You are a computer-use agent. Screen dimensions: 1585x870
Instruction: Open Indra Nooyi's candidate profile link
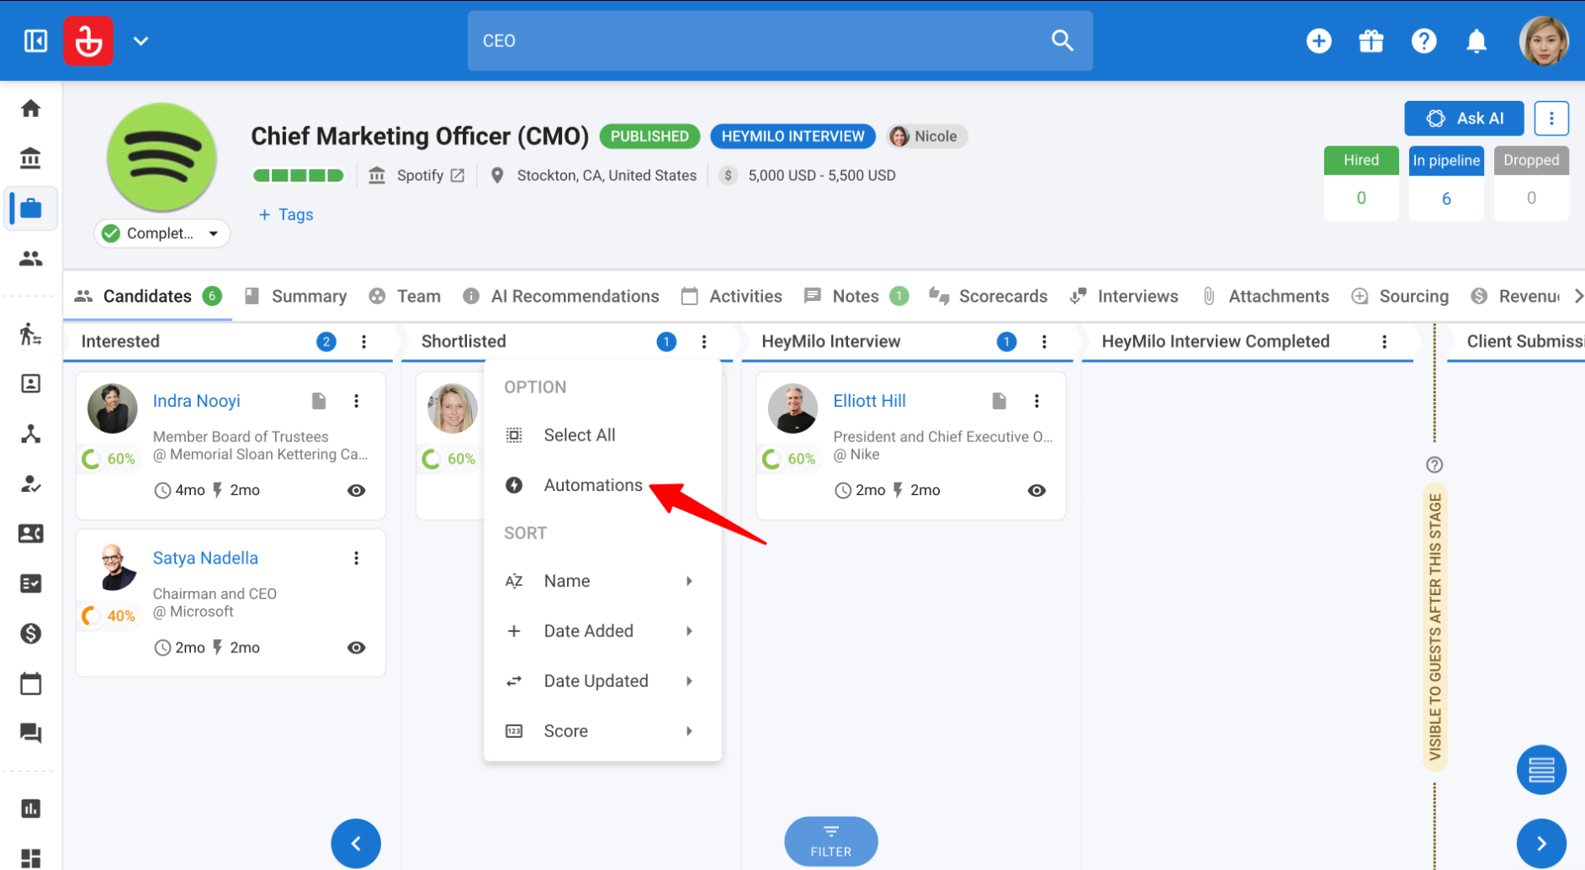click(196, 401)
